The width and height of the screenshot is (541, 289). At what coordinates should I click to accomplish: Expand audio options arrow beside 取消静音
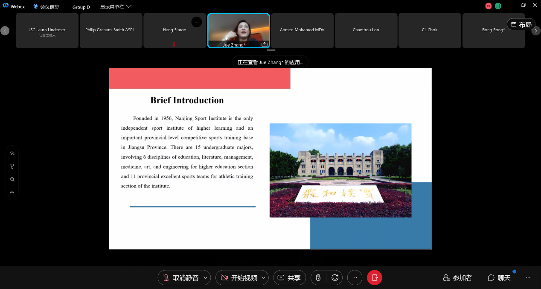(205, 277)
